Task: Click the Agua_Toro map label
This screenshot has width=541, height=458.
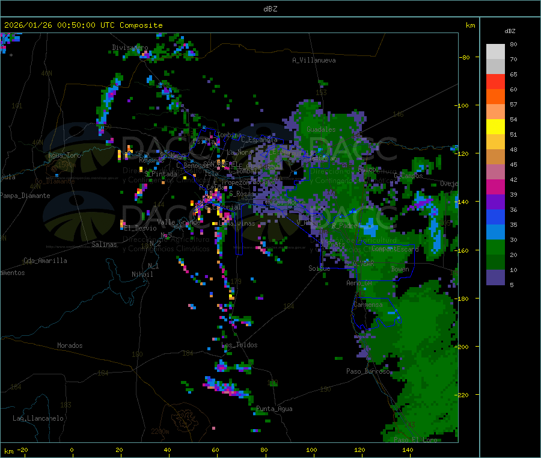Action: click(64, 155)
